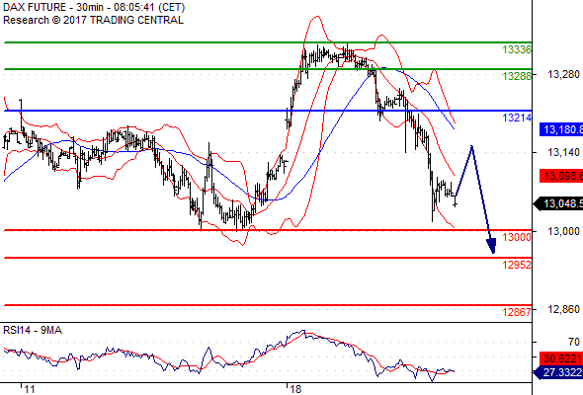Click the red 13000 support label
This screenshot has height=395, width=583.
pyautogui.click(x=517, y=237)
